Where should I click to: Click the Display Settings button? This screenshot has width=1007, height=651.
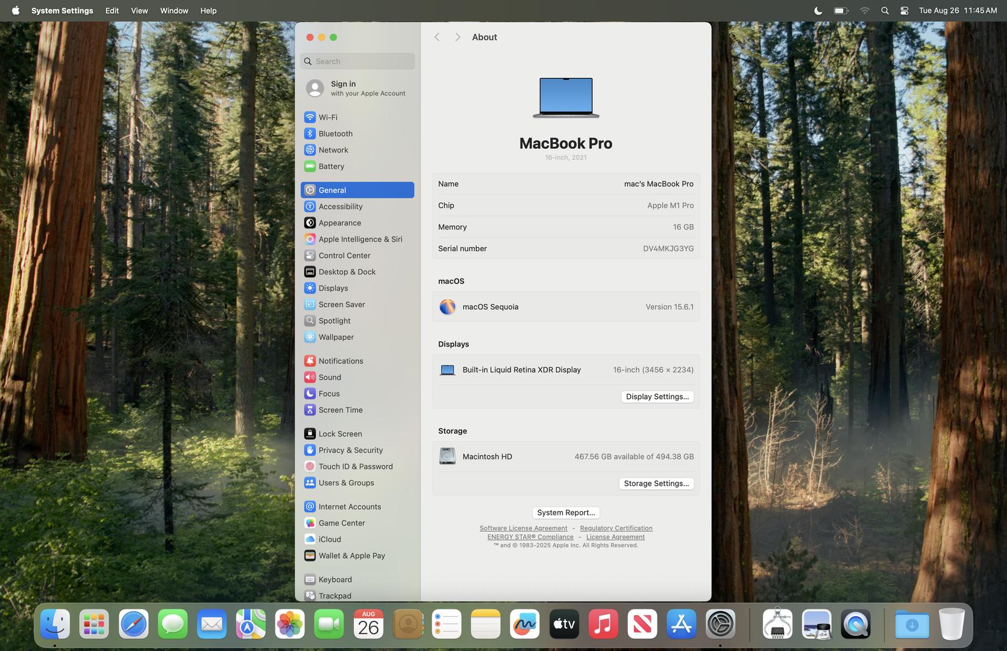pos(657,396)
